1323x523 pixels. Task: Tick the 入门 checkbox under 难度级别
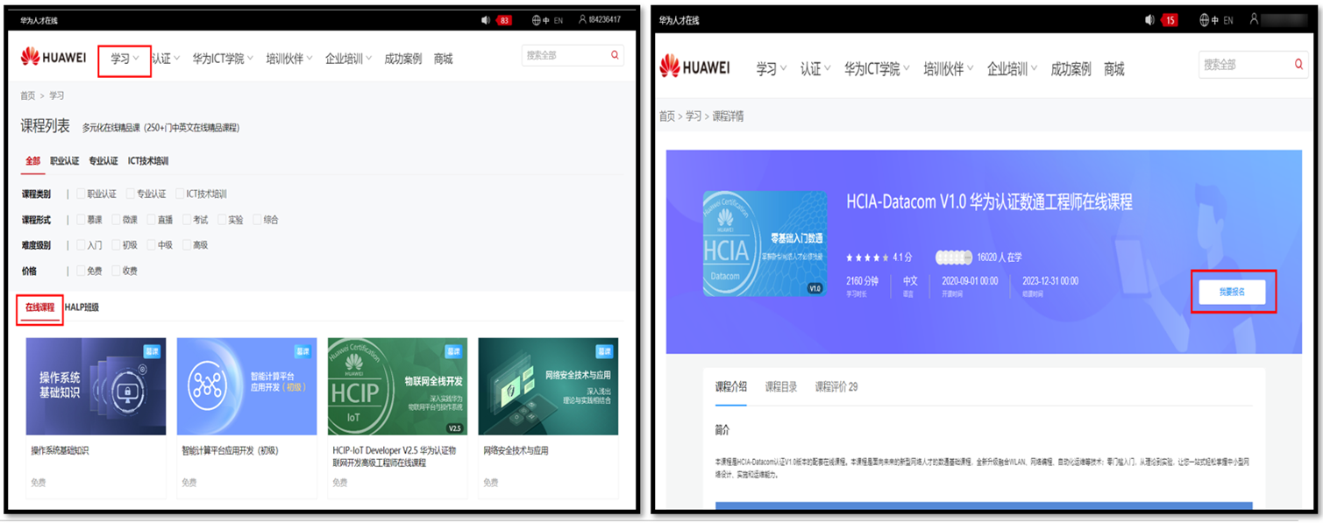click(x=82, y=245)
